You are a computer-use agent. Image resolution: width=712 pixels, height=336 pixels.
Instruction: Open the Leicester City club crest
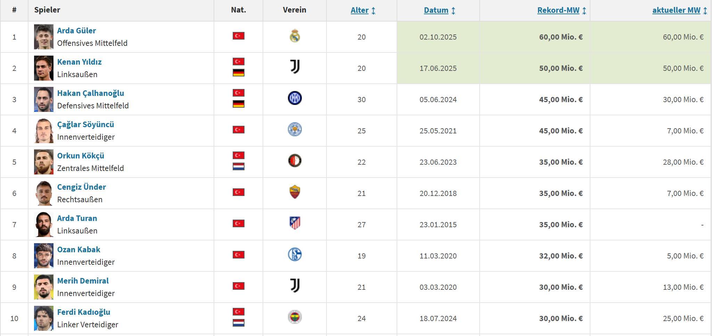tap(295, 130)
